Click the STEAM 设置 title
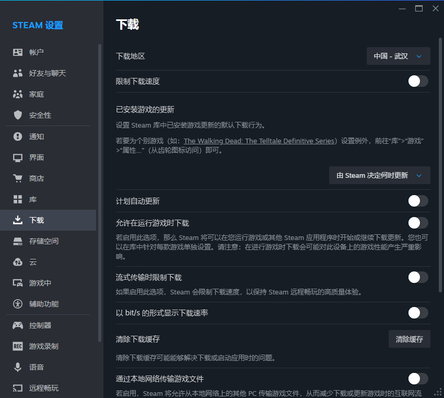 pos(38,25)
